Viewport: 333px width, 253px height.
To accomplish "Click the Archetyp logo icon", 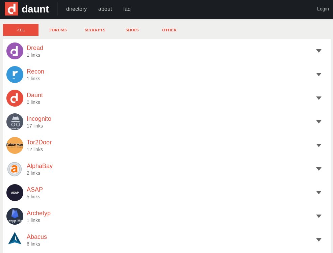I will [x=15, y=216].
